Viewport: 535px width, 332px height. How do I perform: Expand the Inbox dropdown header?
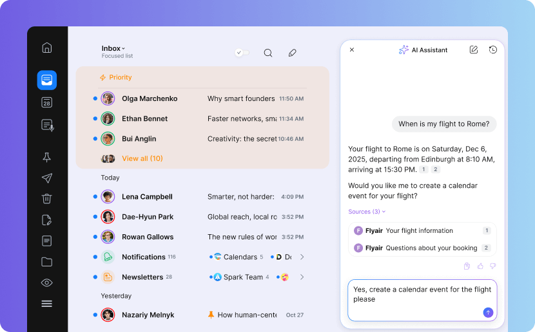coord(113,48)
